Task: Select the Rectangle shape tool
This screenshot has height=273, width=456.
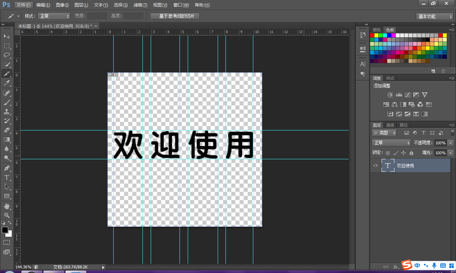Action: (7, 196)
